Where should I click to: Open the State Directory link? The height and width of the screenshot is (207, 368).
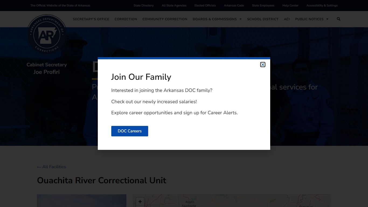pyautogui.click(x=144, y=5)
